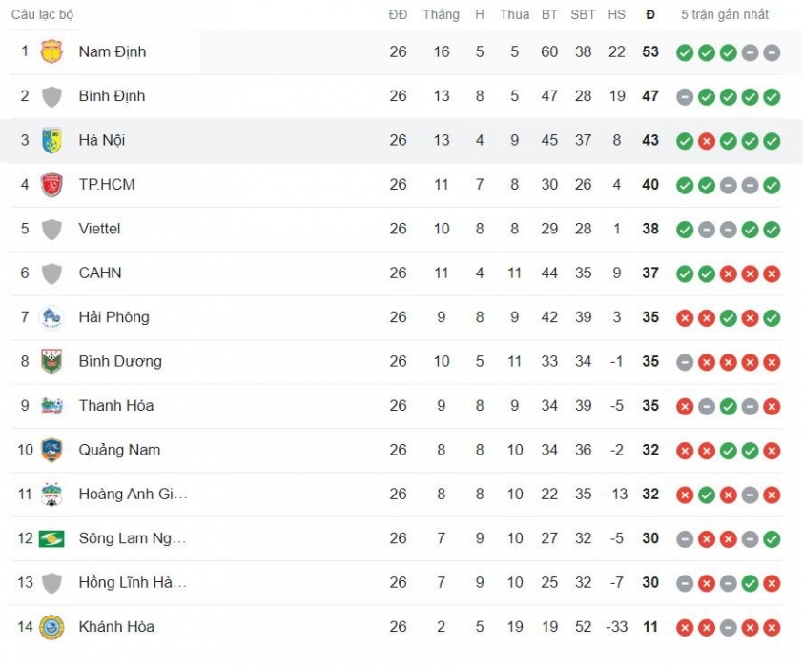
Task: Click Hà Nội's red loss indicator
Action: (x=707, y=141)
